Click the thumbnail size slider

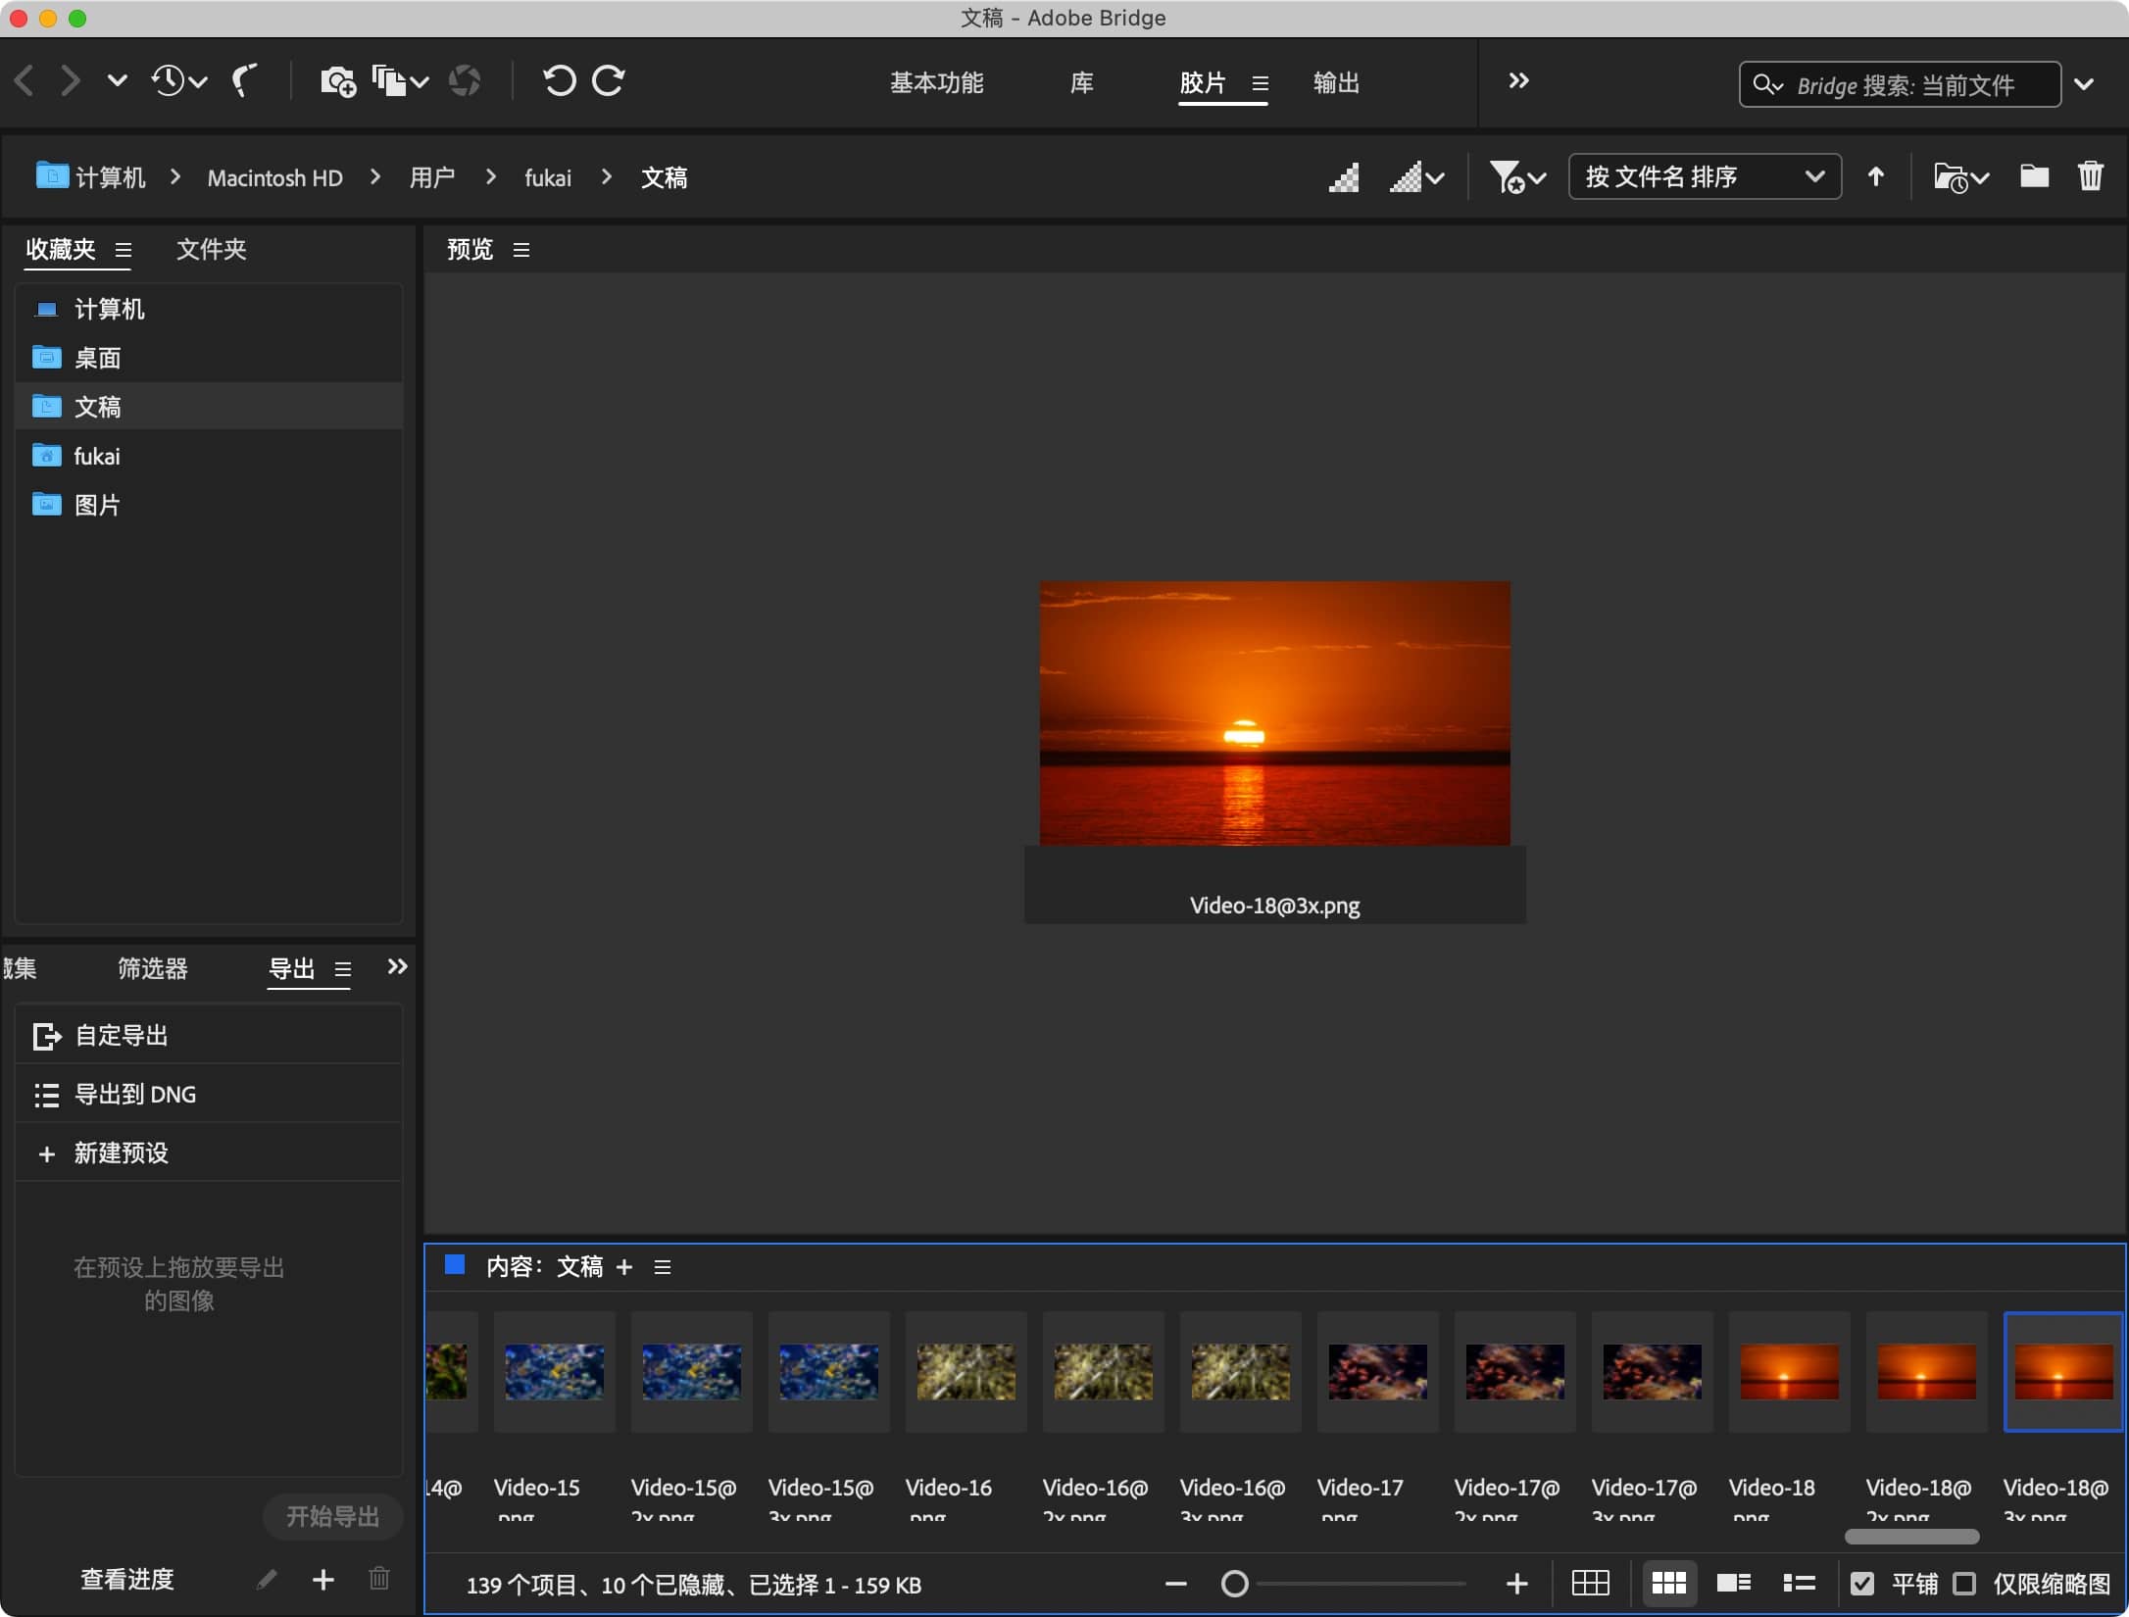(1345, 1584)
